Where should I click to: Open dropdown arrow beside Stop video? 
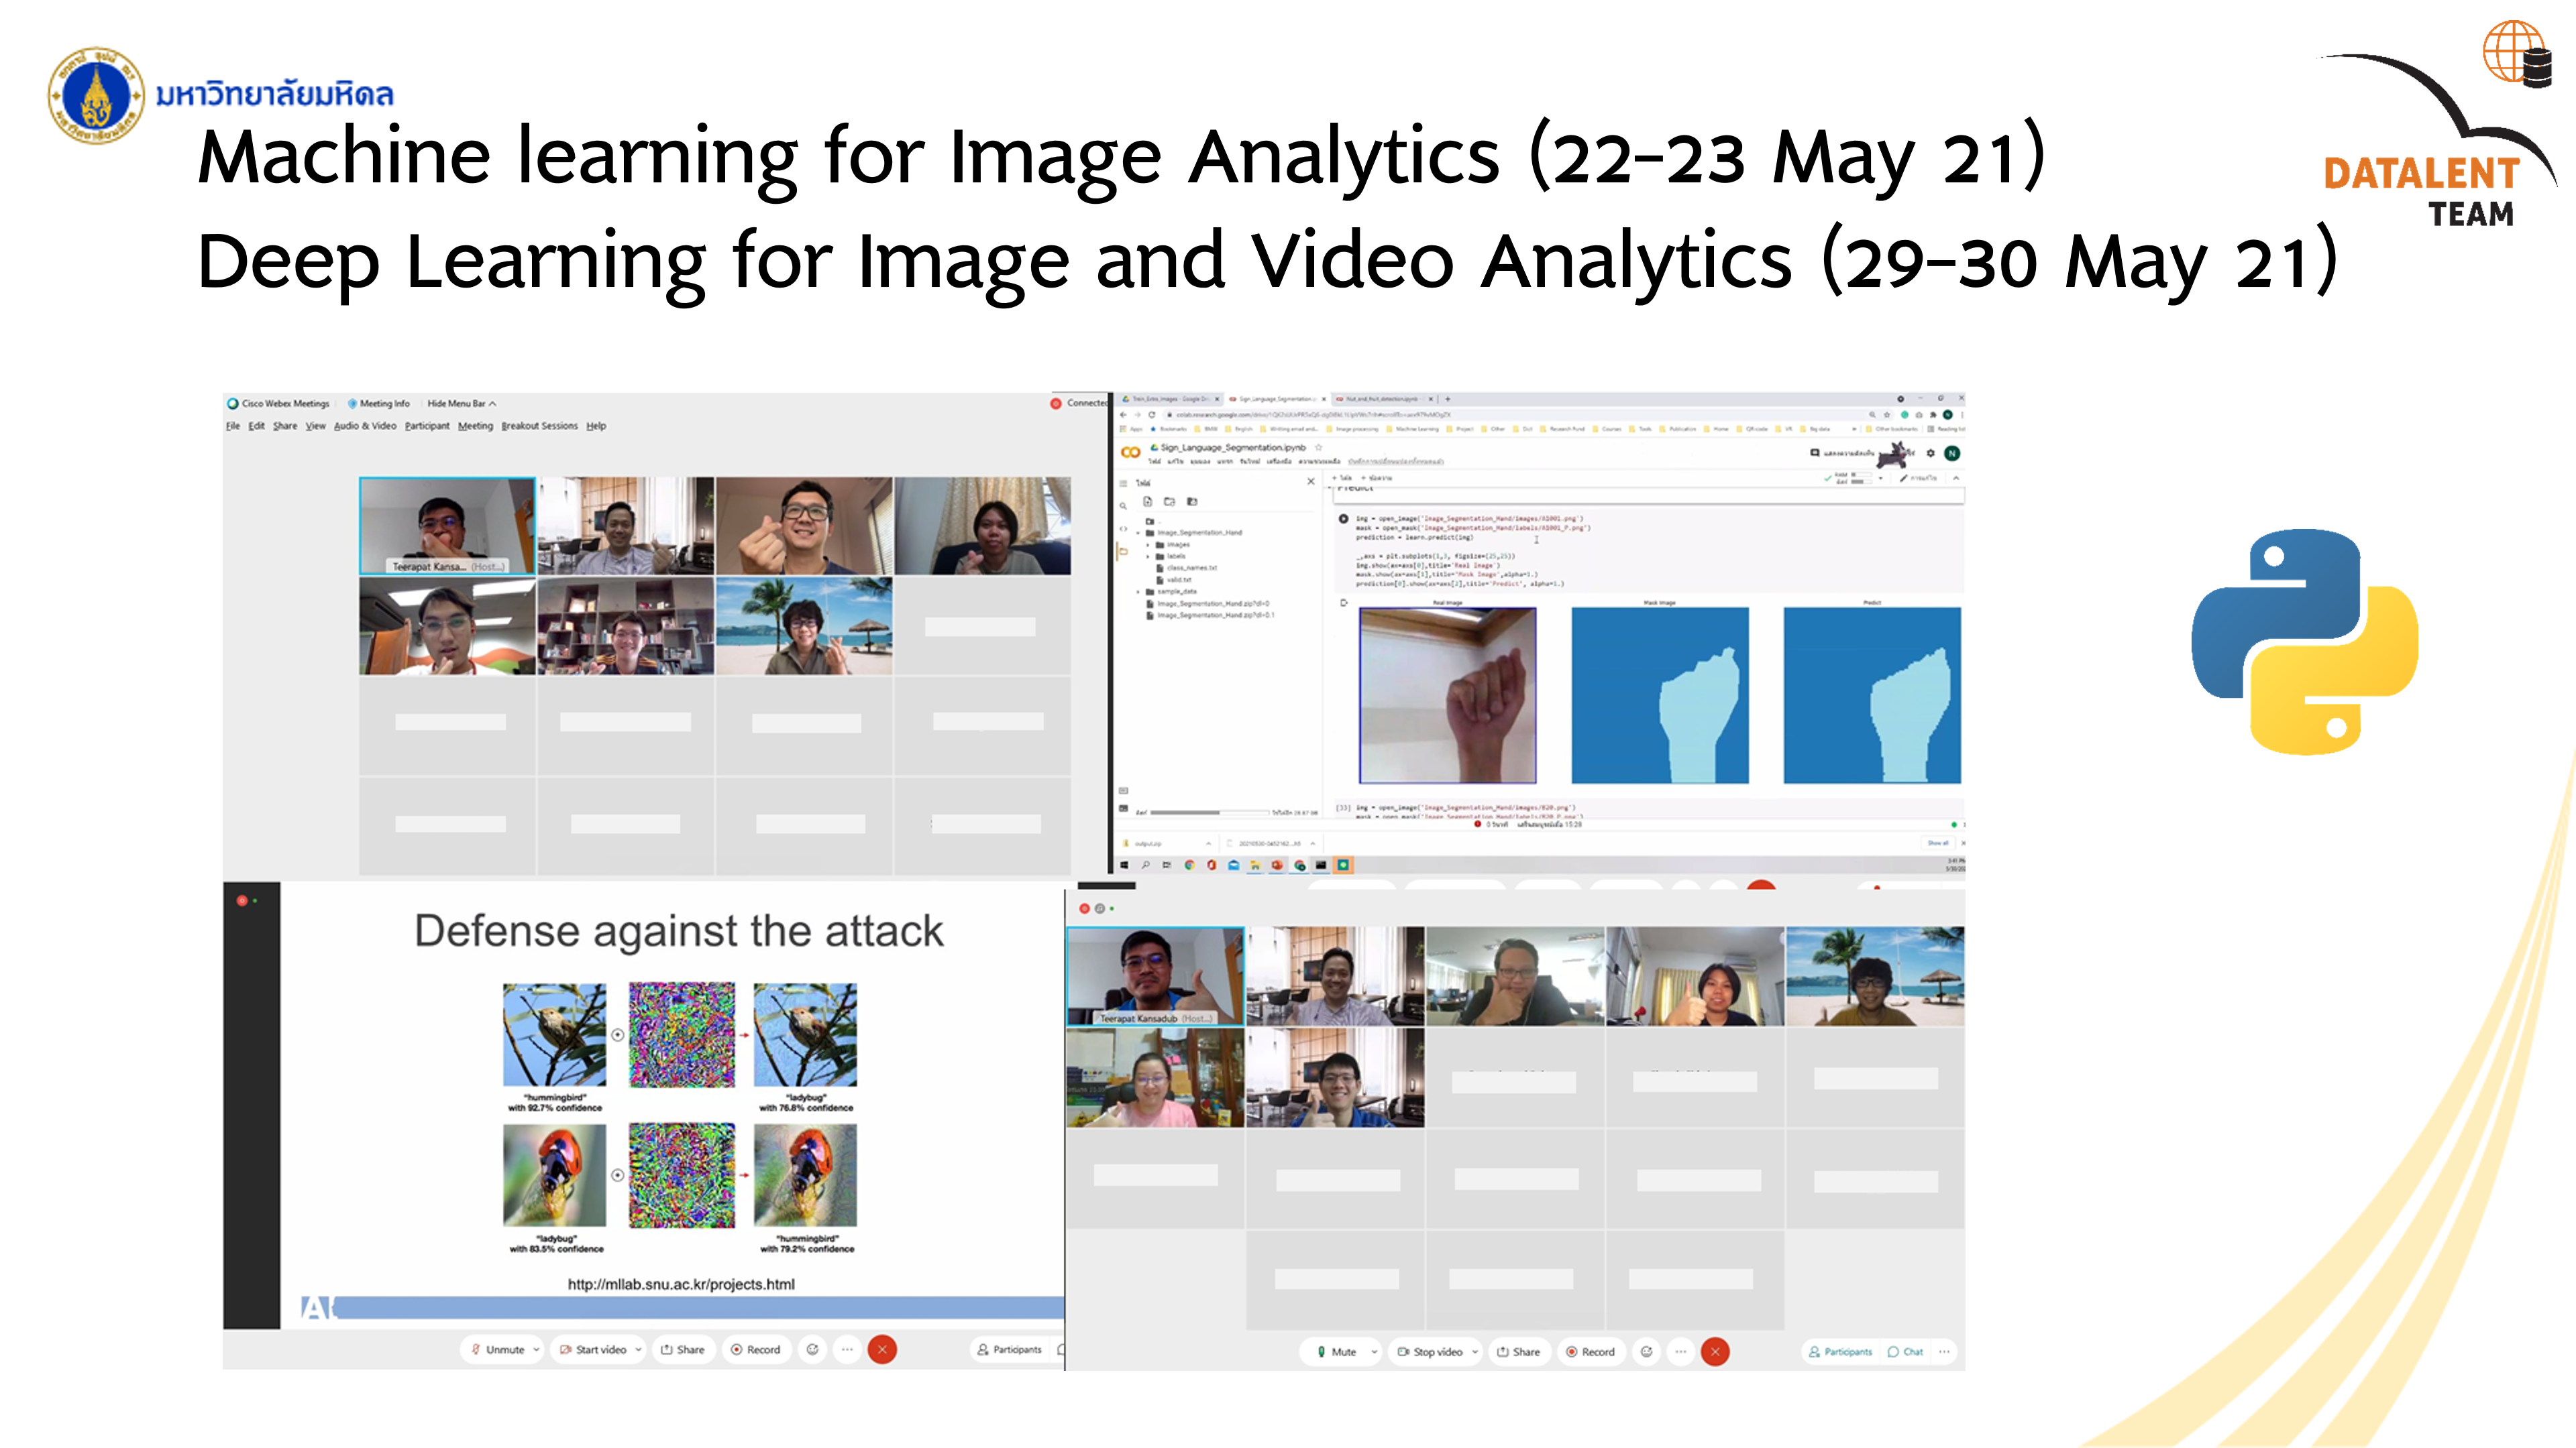pyautogui.click(x=1474, y=1351)
